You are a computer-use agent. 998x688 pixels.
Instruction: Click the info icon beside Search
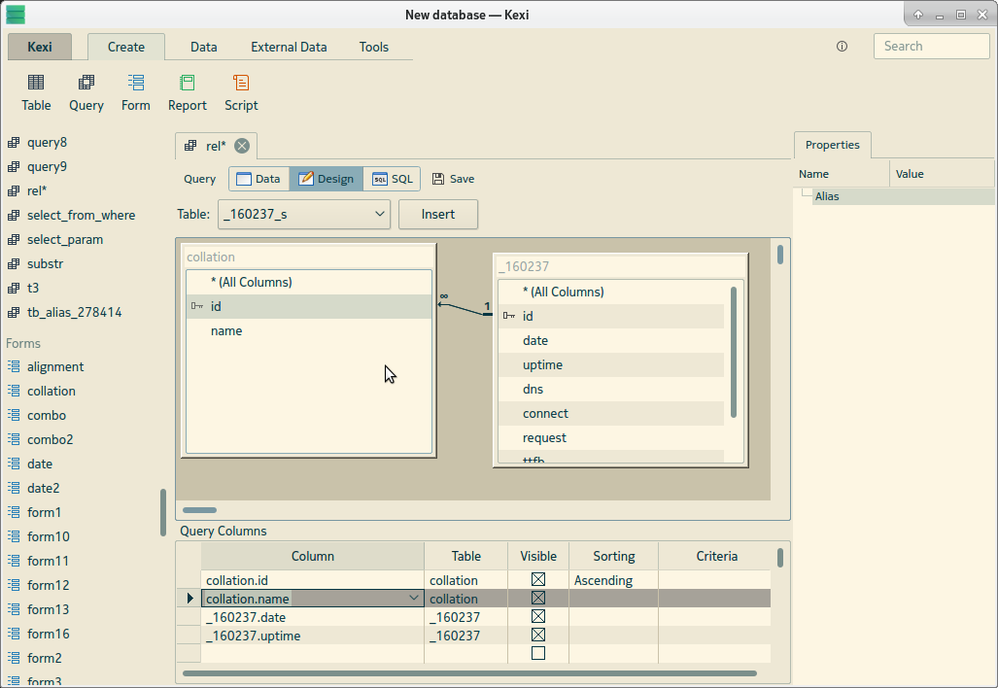point(842,47)
